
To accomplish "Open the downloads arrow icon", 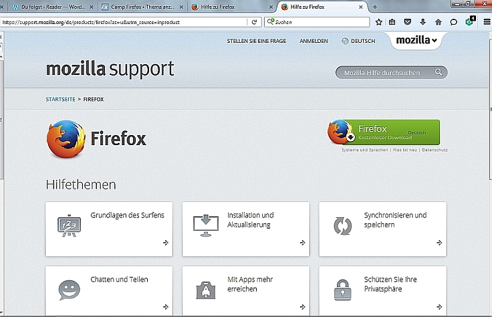I will pos(423,22).
